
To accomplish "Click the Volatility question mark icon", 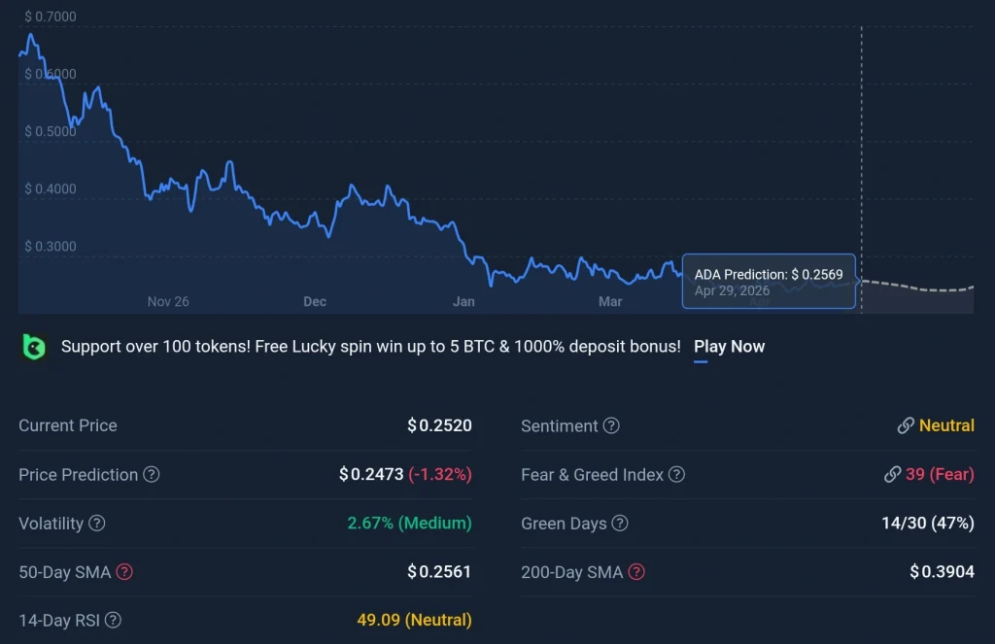I will tap(96, 523).
